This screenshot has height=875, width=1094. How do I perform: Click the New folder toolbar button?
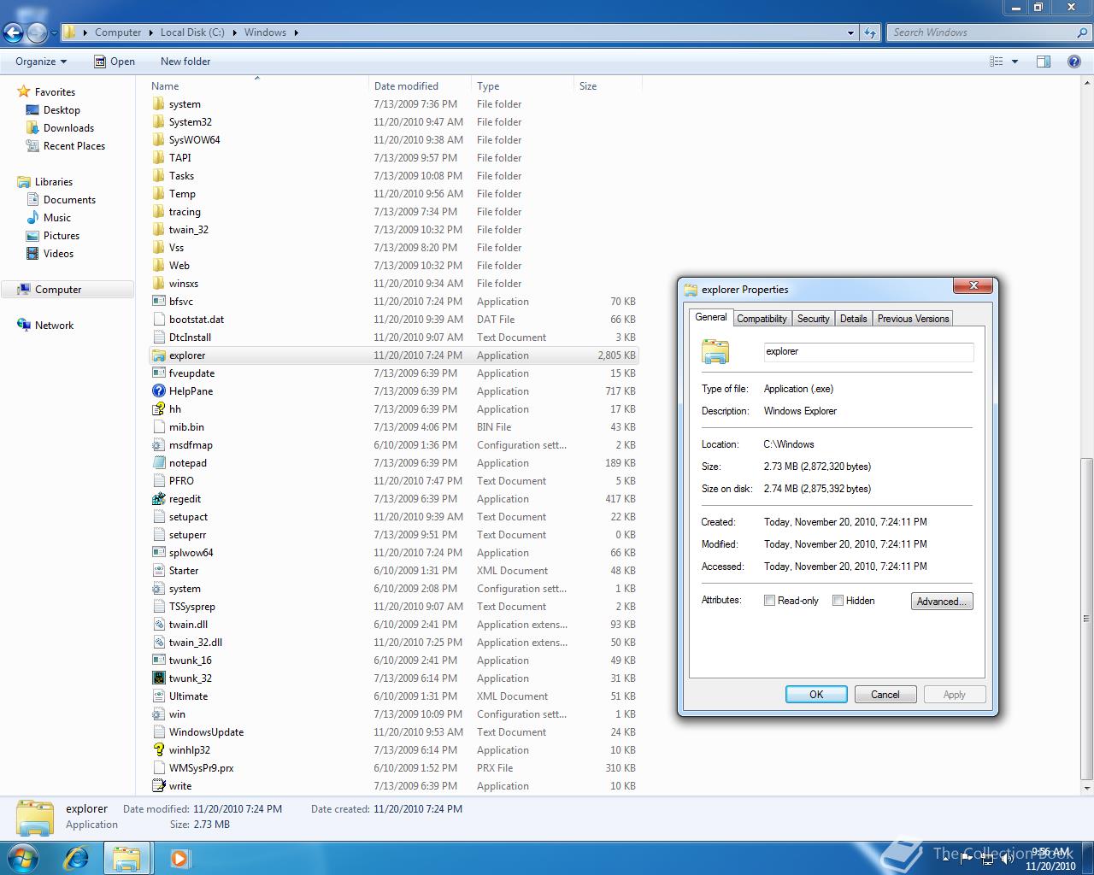click(185, 62)
